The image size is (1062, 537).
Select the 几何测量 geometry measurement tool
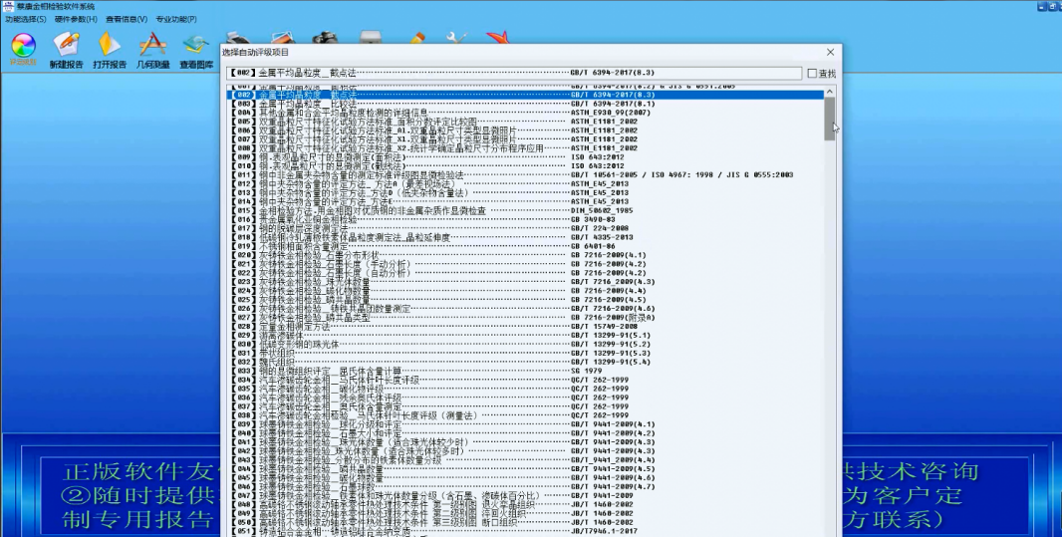pos(151,46)
